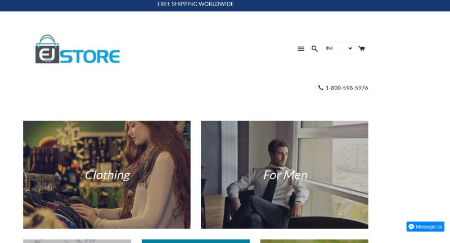
Task: Click the Free Shipping Worldwide announcement bar
Action: pyautogui.click(x=225, y=6)
